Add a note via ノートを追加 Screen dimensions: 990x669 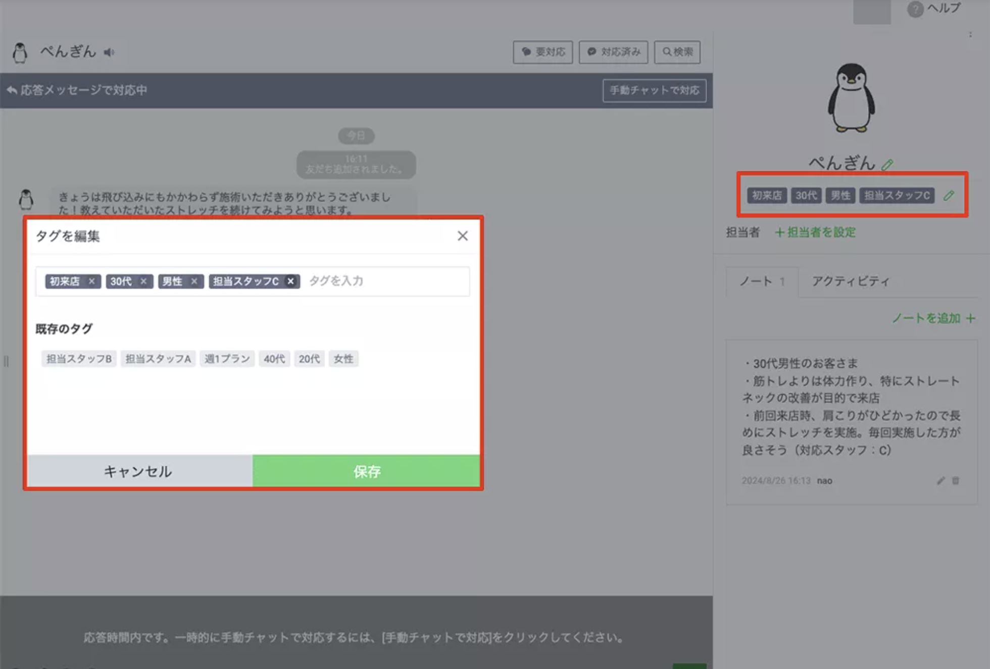[x=932, y=318]
